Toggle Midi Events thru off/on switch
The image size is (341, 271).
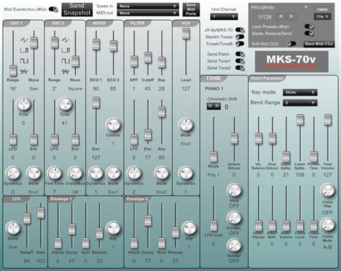[x=53, y=9]
